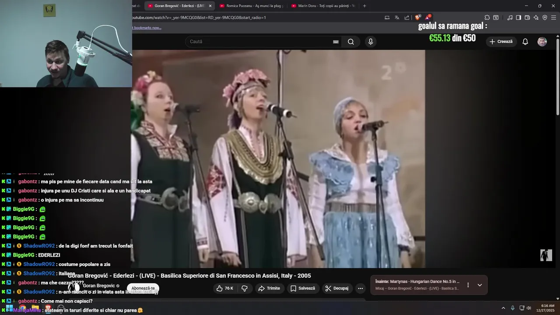Switch to the Romica Puceanu tab
The height and width of the screenshot is (315, 560).
pyautogui.click(x=251, y=6)
